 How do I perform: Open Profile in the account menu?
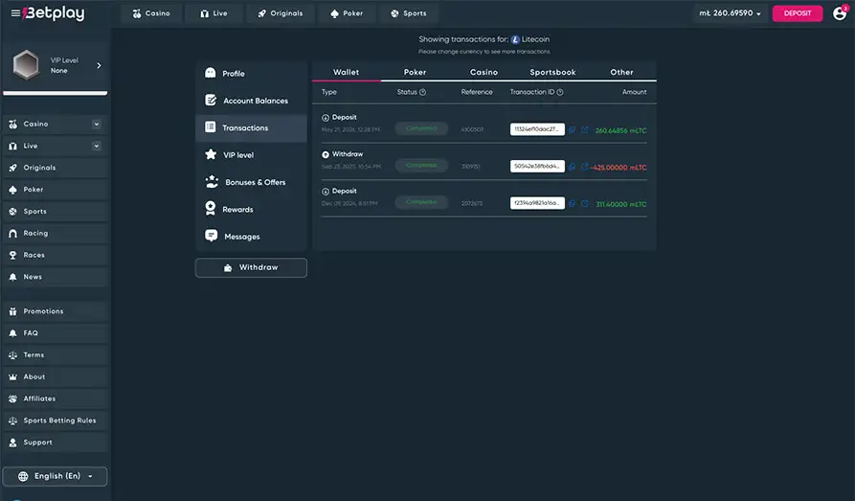(252, 73)
